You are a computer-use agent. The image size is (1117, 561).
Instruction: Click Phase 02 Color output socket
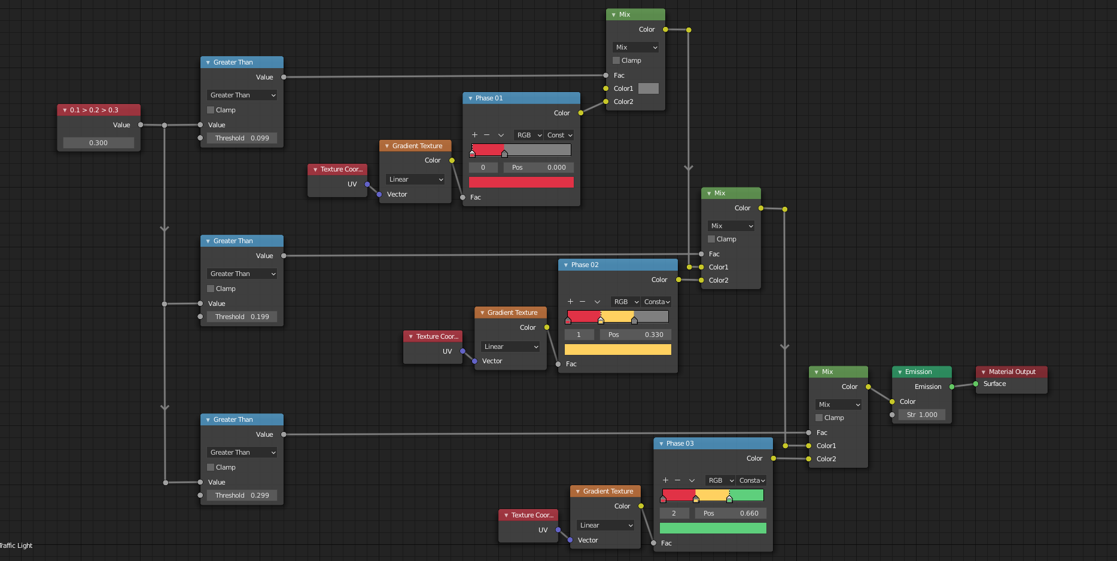pyautogui.click(x=678, y=280)
